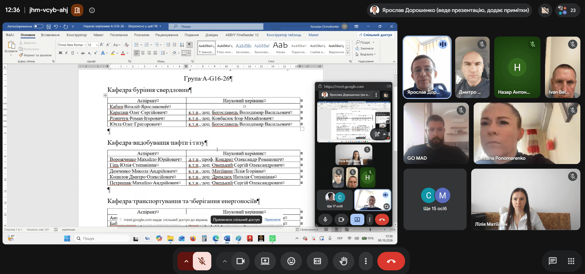Unmute the microphone in the Meet bottom bar
The height and width of the screenshot is (274, 585).
tap(202, 261)
